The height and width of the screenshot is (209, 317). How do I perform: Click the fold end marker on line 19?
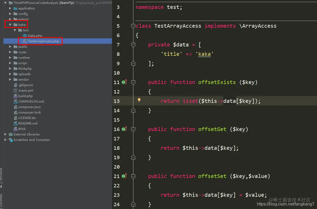point(133,157)
